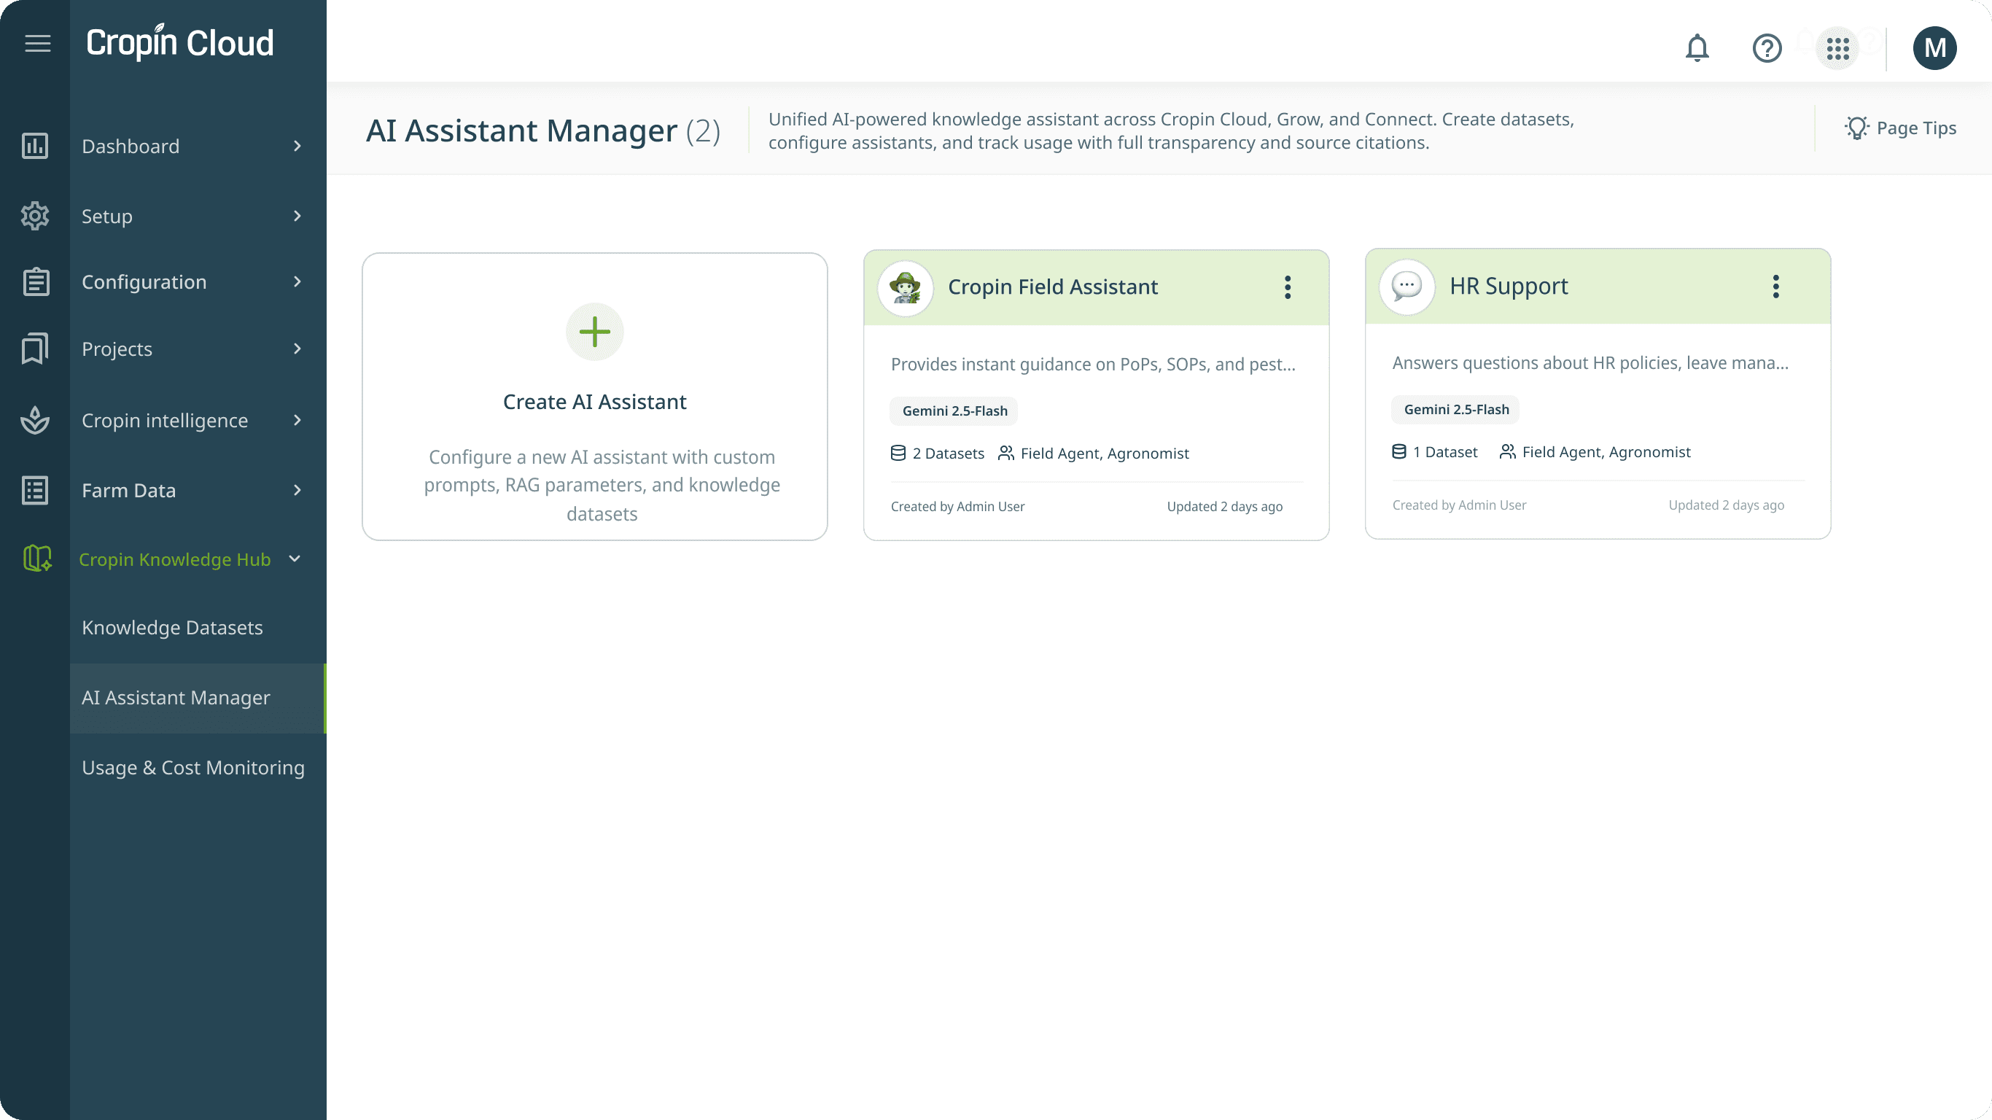Expand the Setup menu chevron
1992x1120 pixels.
pyautogui.click(x=297, y=216)
